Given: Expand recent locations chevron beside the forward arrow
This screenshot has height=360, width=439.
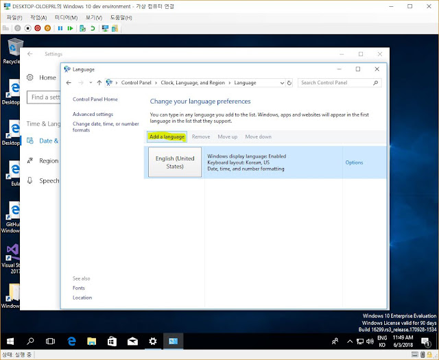Looking at the screenshot, I should click(x=91, y=82).
